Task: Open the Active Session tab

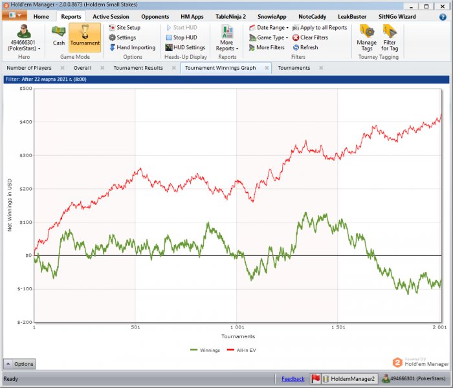Action: coord(111,17)
